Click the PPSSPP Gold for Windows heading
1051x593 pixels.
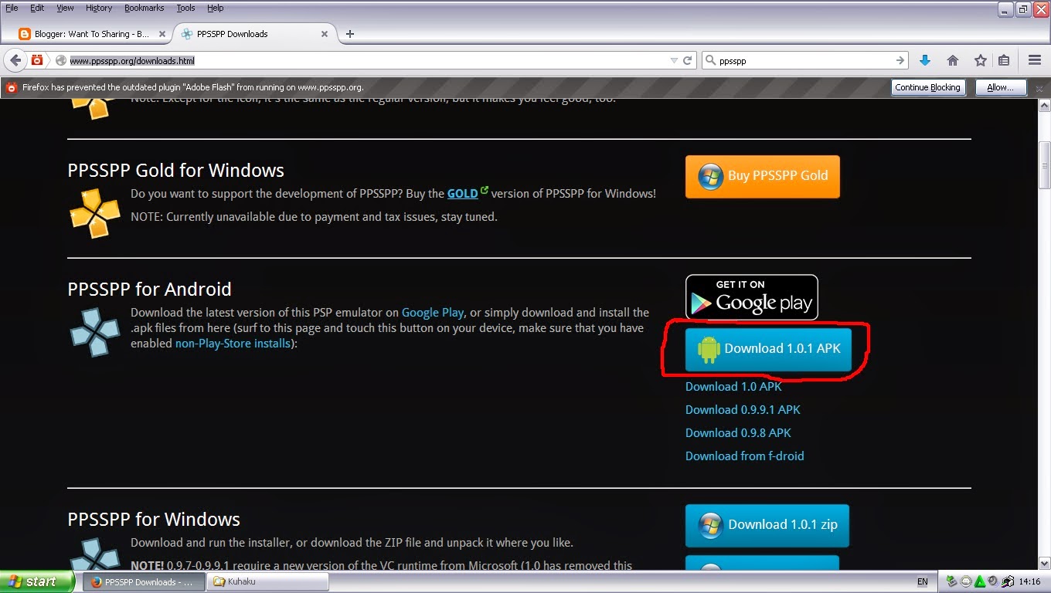pyautogui.click(x=175, y=171)
